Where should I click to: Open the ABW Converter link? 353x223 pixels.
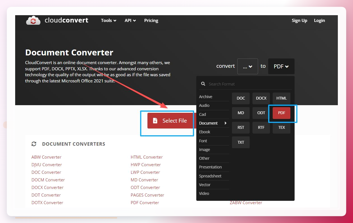pyautogui.click(x=46, y=157)
